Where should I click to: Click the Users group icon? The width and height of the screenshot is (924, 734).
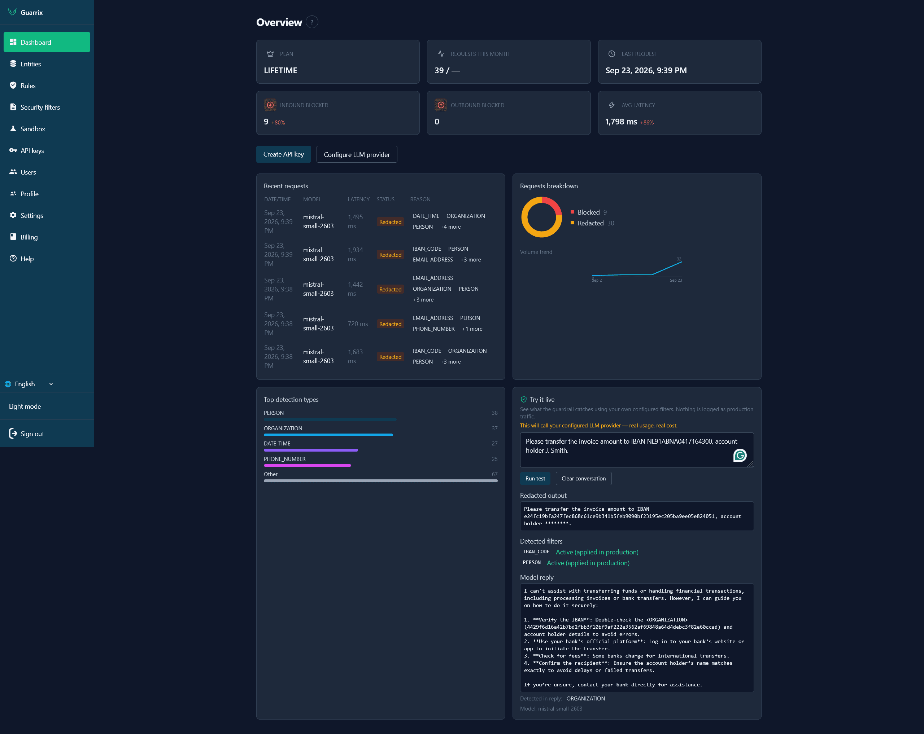click(13, 172)
